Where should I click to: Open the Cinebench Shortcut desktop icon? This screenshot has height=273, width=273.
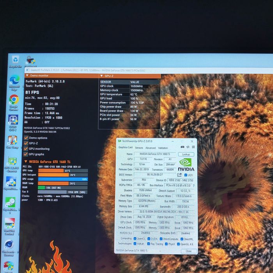coord(8,248)
